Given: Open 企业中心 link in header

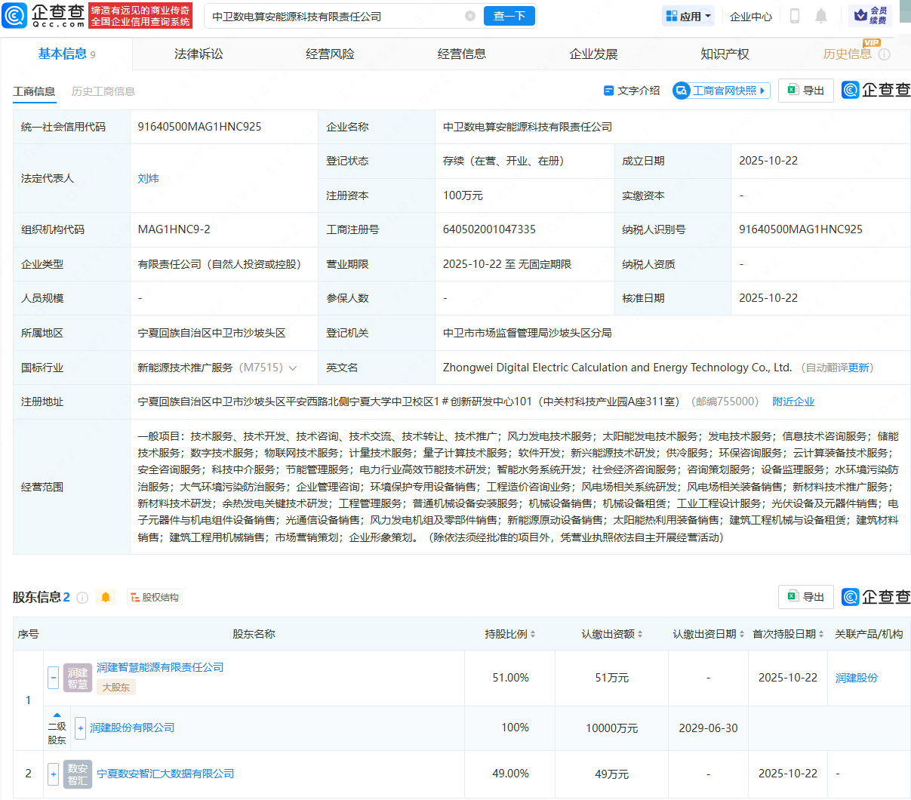Looking at the screenshot, I should [751, 16].
